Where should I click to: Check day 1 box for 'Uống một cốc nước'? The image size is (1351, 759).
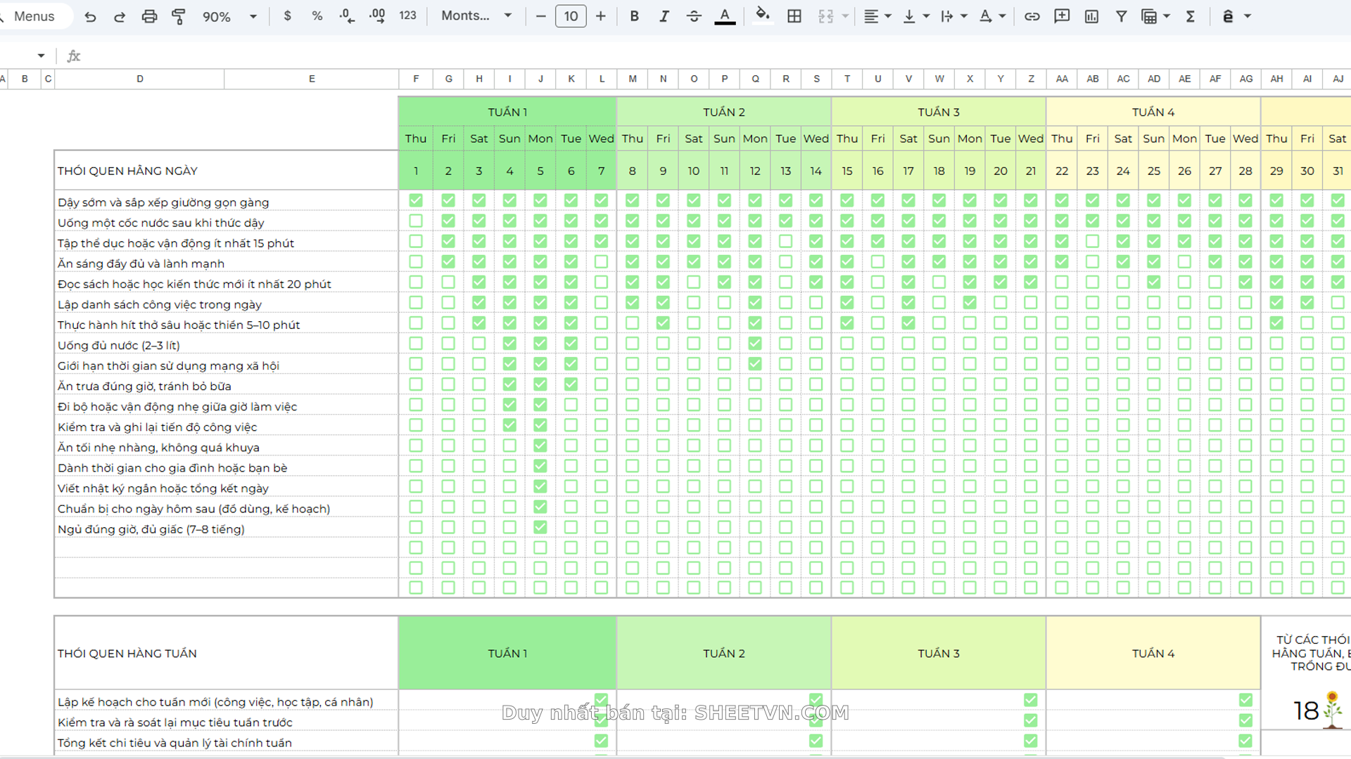tap(416, 221)
